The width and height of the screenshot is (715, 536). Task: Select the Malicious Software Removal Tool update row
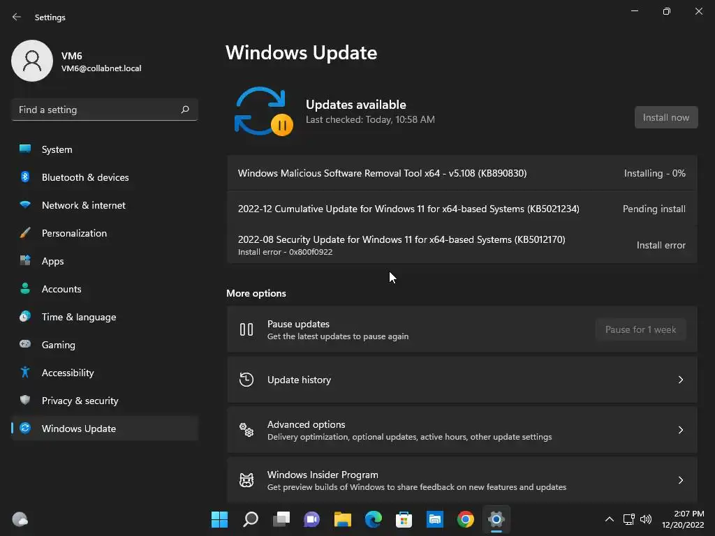pos(462,173)
